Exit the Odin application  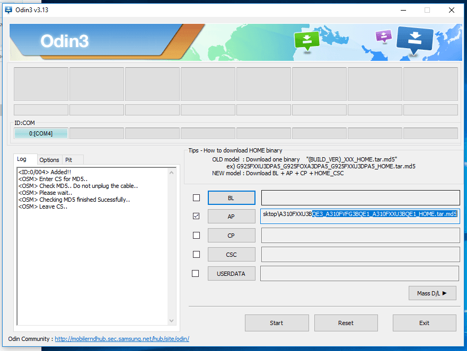pos(425,323)
